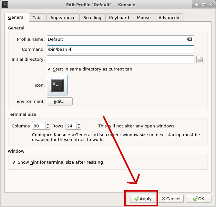This screenshot has height=207, width=216.
Task: Click the Konsole terminal icon in title bar
Action: [5, 5]
